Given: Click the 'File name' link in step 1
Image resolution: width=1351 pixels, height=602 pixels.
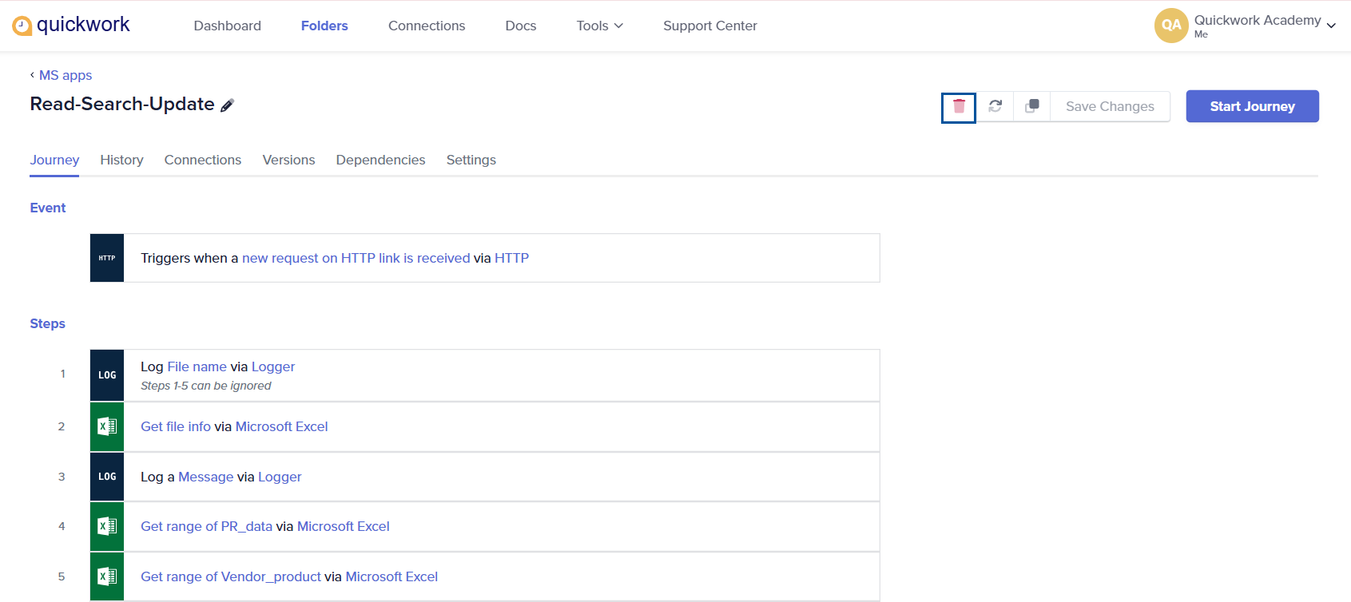Looking at the screenshot, I should pos(197,366).
